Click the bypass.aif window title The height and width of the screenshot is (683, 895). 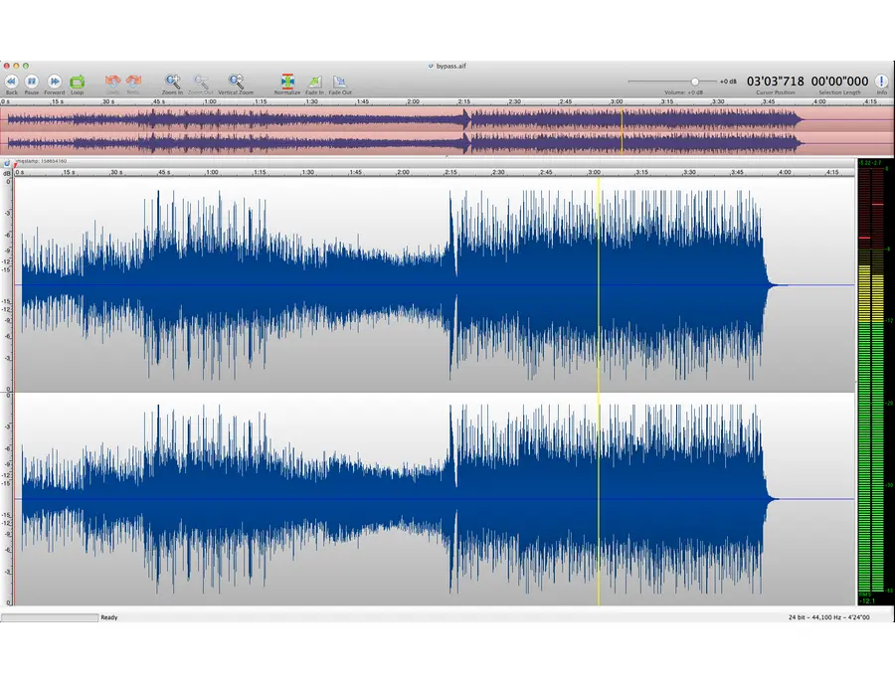tap(450, 67)
